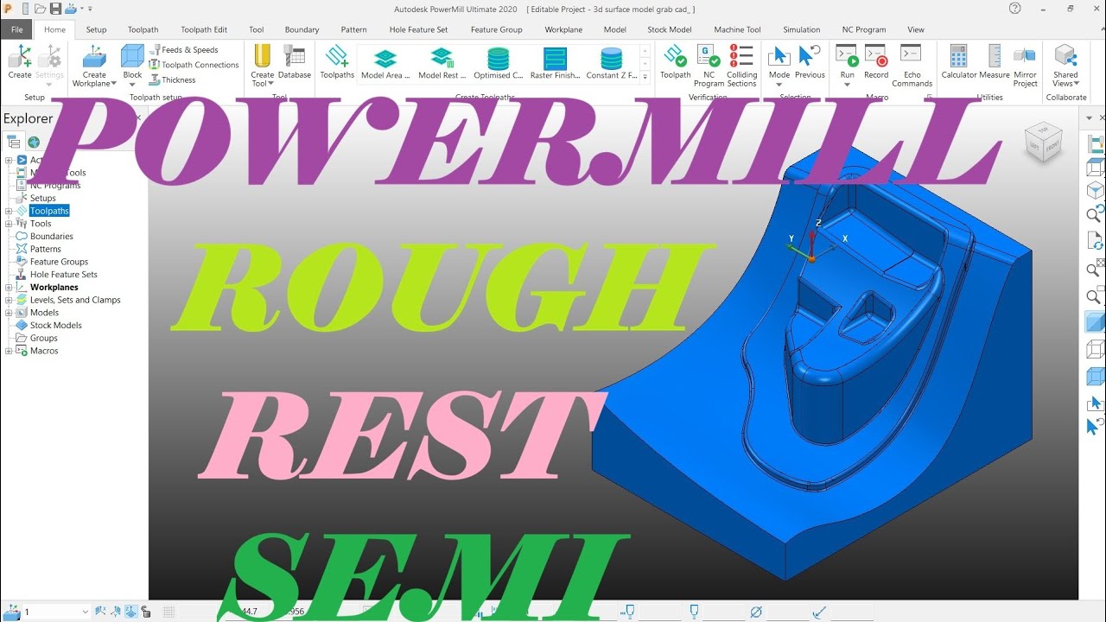Open the Toolpaths strategy selector

[337, 62]
